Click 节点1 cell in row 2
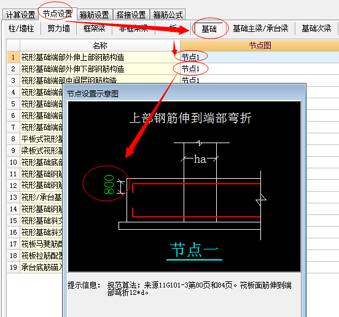 (x=259, y=69)
